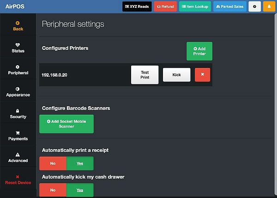Viewport: 277px width, 198px height.
Task: Click Reset Device in sidebar
Action: 18,180
